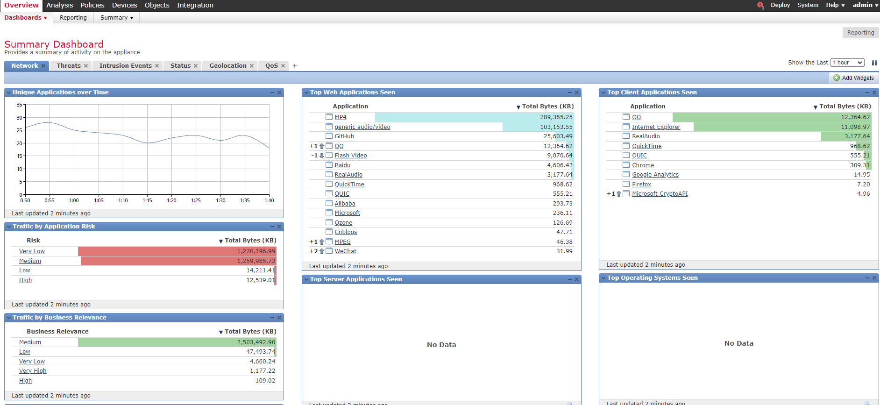Open the Policies menu
Image resolution: width=880 pixels, height=405 pixels.
click(92, 5)
